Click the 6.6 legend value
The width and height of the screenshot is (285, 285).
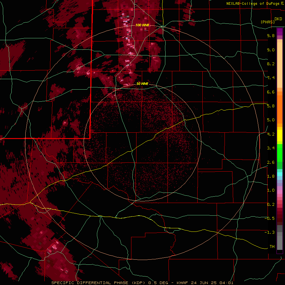pos(271,92)
